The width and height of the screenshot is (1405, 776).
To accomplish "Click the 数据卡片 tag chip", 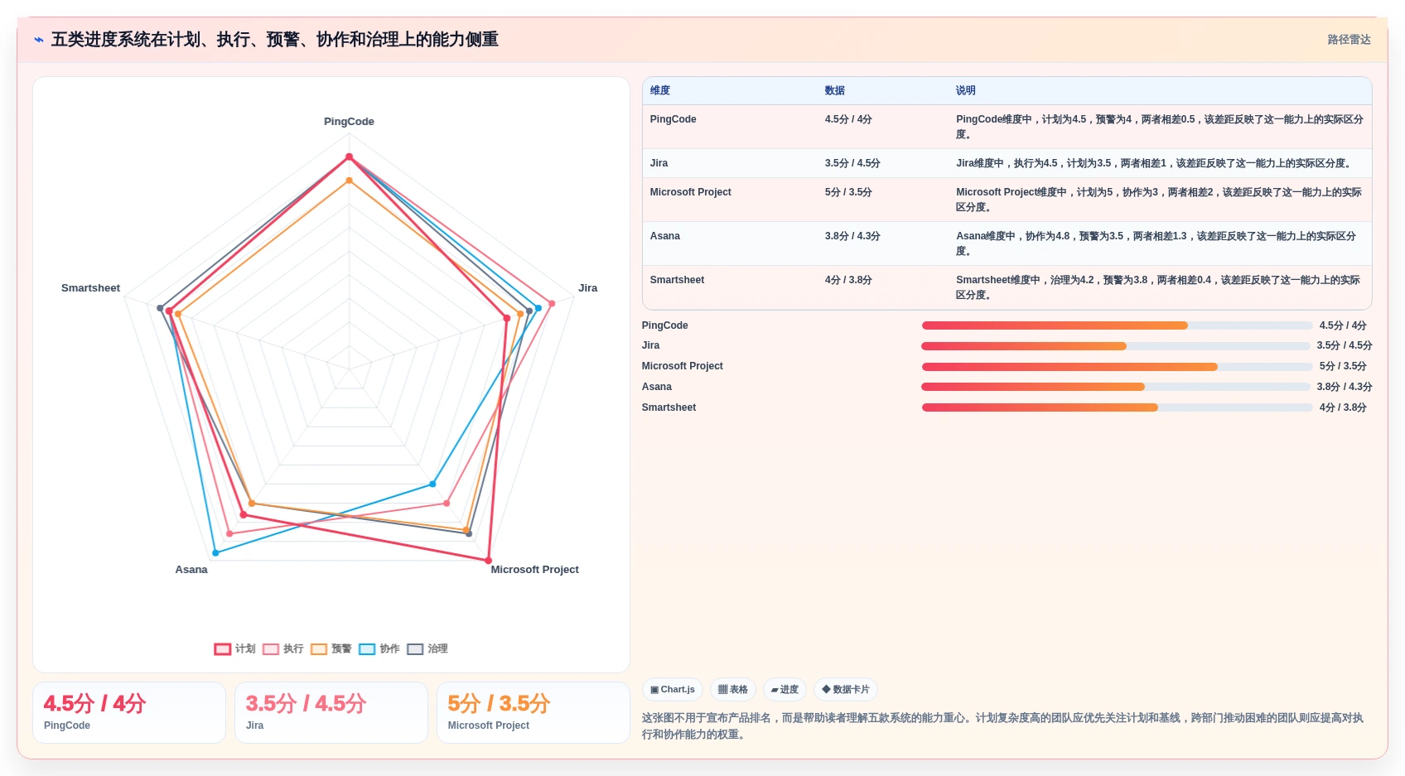I will (846, 689).
